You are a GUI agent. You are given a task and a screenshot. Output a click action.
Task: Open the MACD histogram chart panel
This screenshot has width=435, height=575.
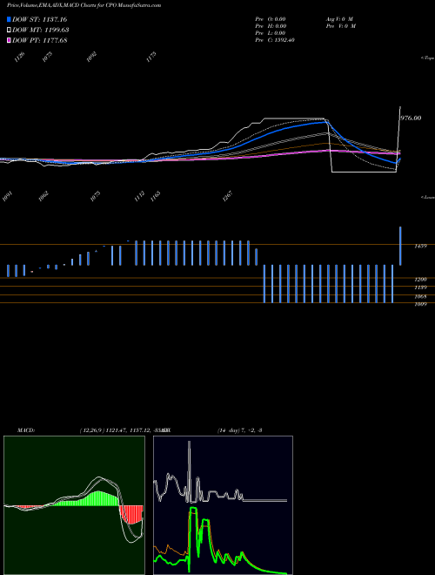pyautogui.click(x=74, y=505)
